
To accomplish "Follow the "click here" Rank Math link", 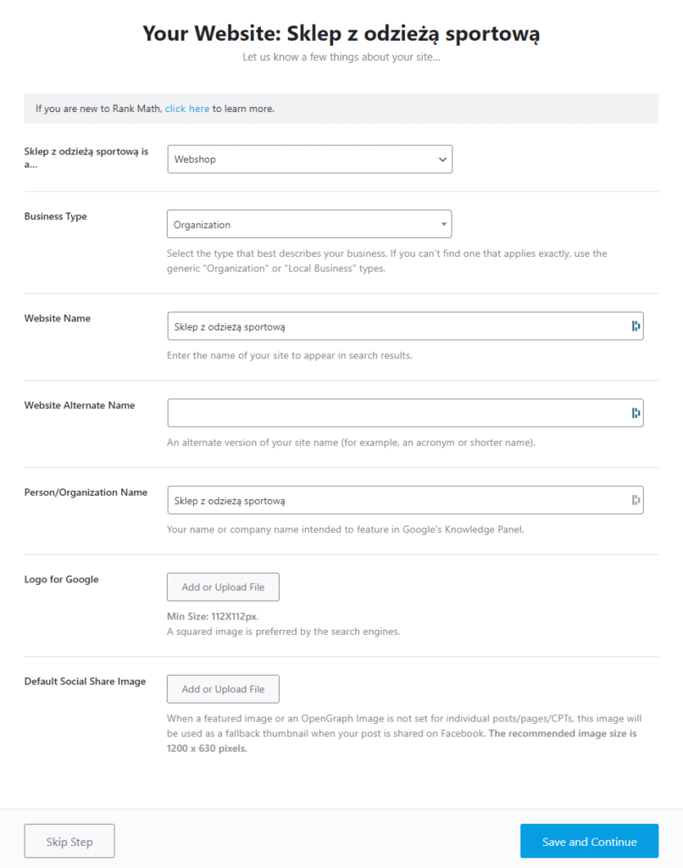I will click(187, 108).
